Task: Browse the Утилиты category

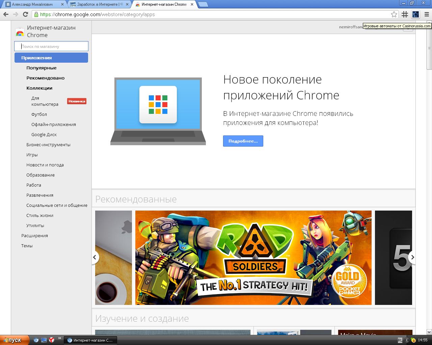Action: pos(35,225)
